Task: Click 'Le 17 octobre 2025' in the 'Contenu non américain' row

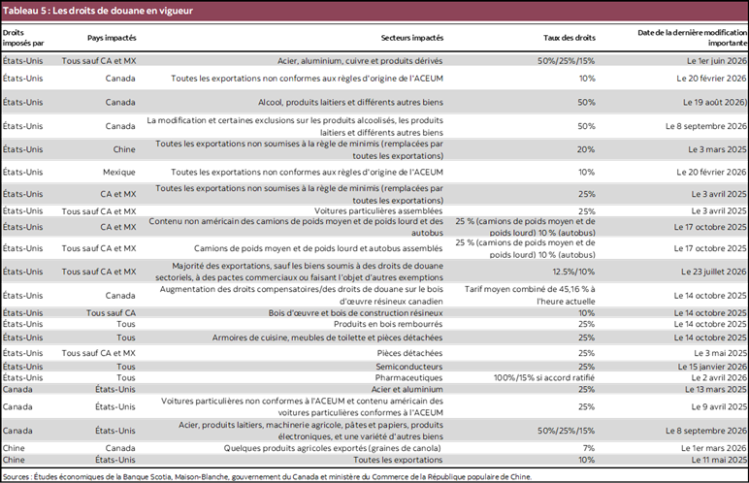Action: 710,227
